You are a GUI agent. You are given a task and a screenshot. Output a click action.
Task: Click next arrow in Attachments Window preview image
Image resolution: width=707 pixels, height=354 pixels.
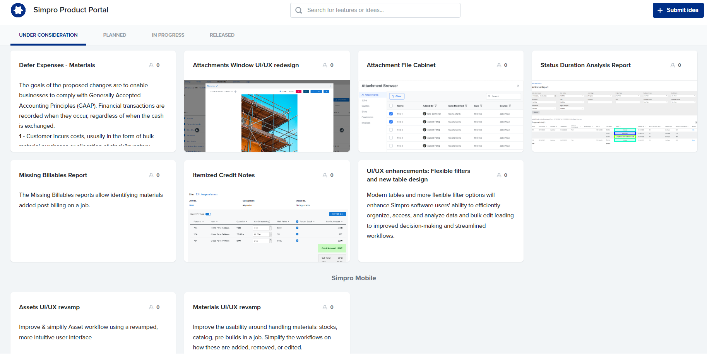click(x=342, y=130)
